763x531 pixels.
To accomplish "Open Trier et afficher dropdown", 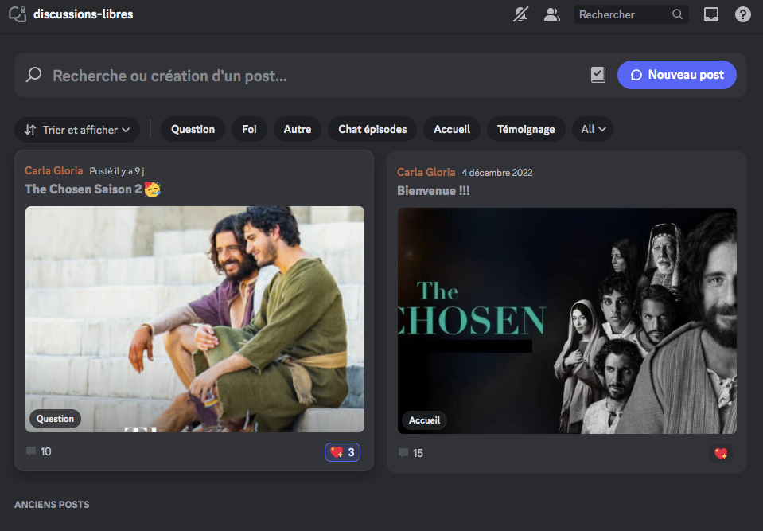I will 77,130.
